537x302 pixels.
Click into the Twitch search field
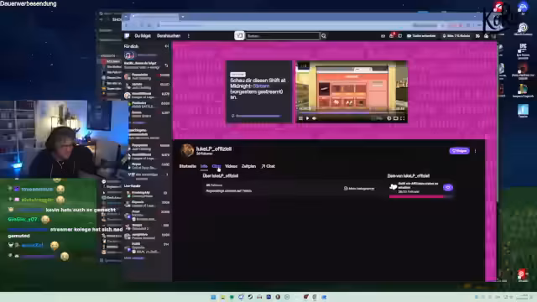(283, 35)
